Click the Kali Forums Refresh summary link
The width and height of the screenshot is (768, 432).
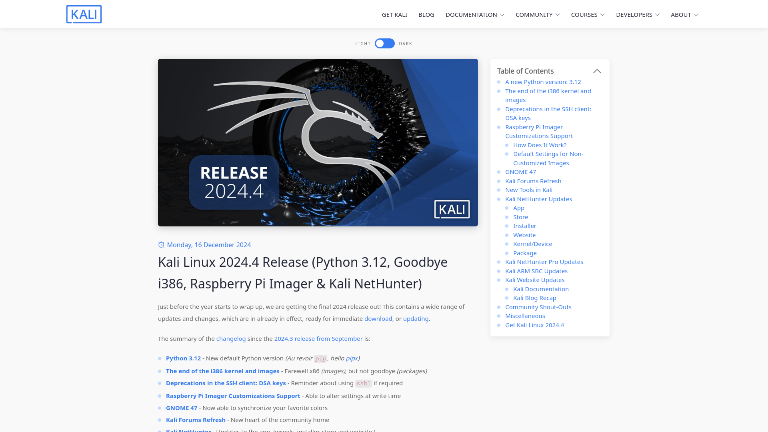click(196, 420)
